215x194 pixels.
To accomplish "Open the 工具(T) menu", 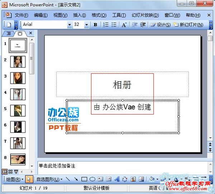I will pos(119,15).
